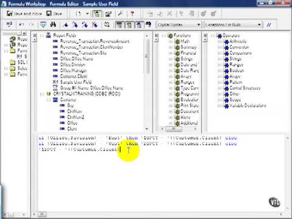Collapse the Customer table node

pos(49,100)
